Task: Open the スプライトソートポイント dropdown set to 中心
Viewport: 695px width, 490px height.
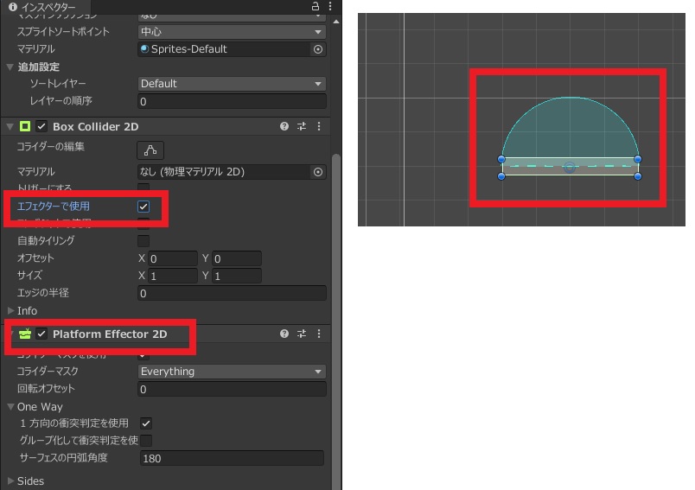Action: [232, 31]
